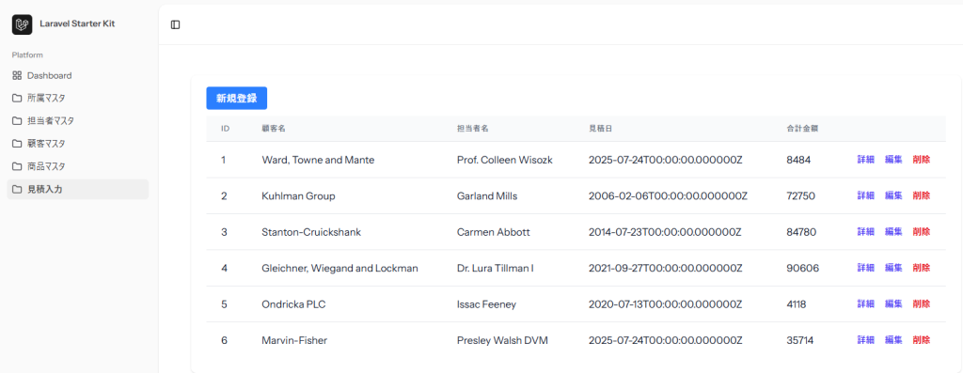Open 詳細 for Gleichner, Wiegand and Lockman

[x=865, y=268]
